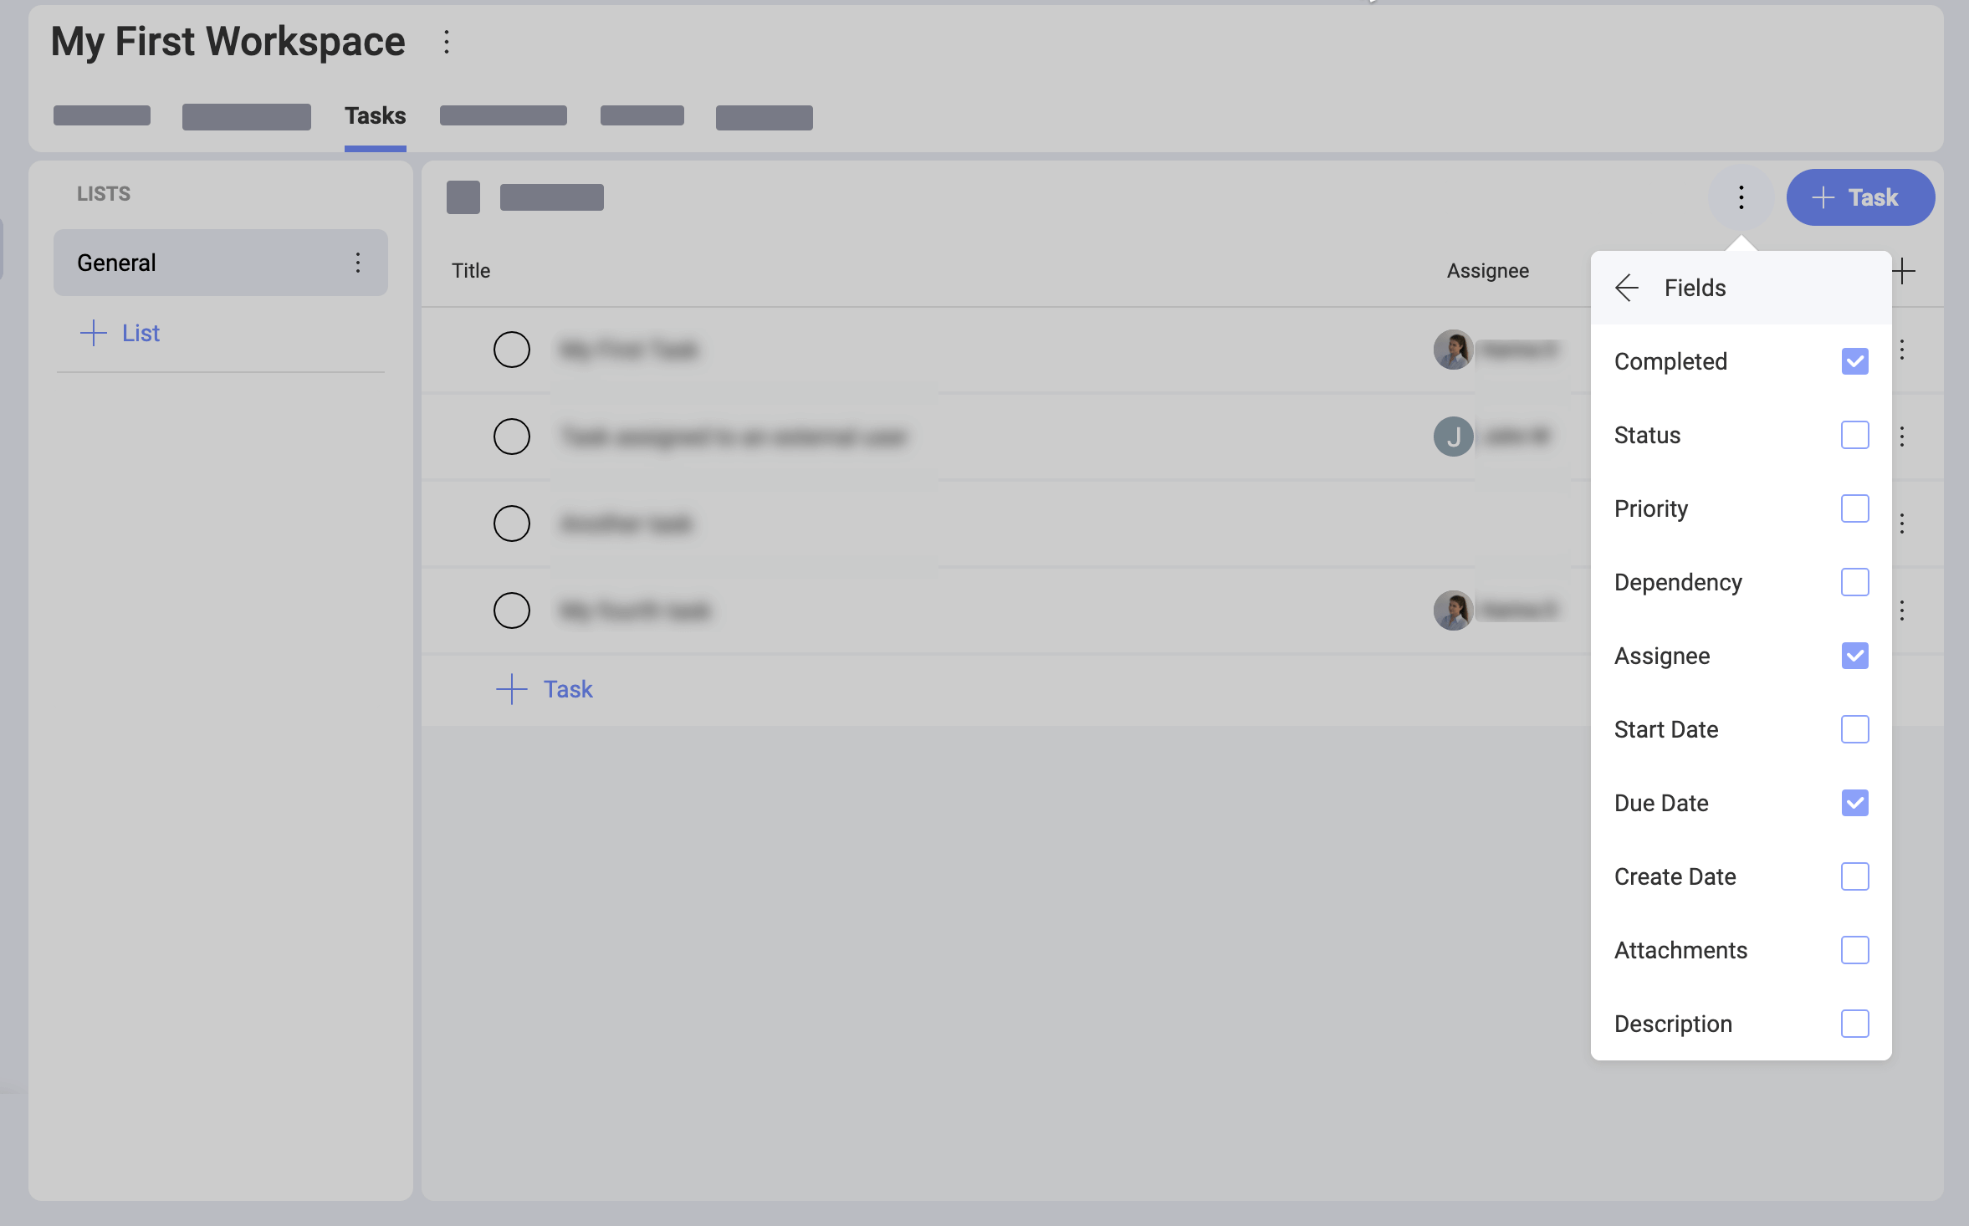Enable the Due Date toggle

tap(1854, 802)
